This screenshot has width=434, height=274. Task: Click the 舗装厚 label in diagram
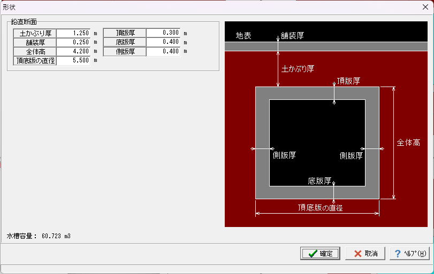pos(292,35)
